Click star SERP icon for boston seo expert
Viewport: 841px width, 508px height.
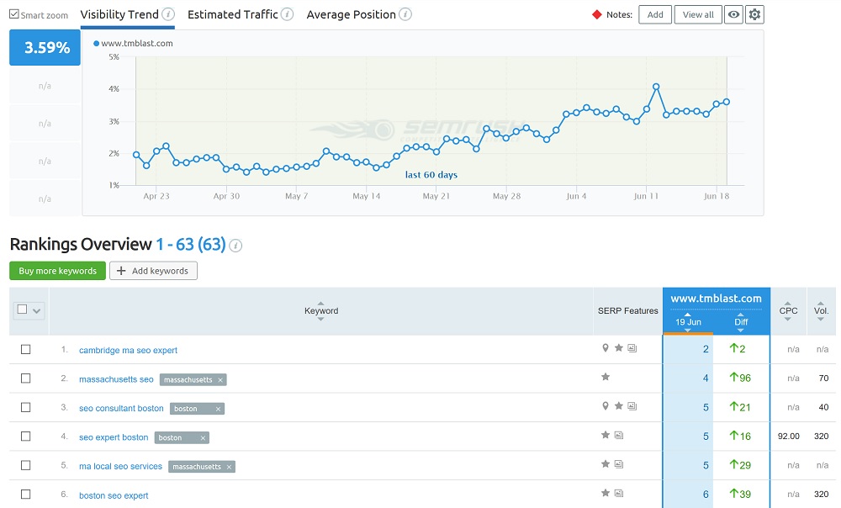click(x=606, y=493)
